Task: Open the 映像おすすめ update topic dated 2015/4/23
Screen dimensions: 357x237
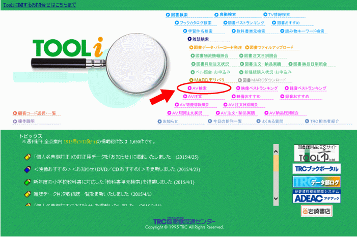Action: 117,169
